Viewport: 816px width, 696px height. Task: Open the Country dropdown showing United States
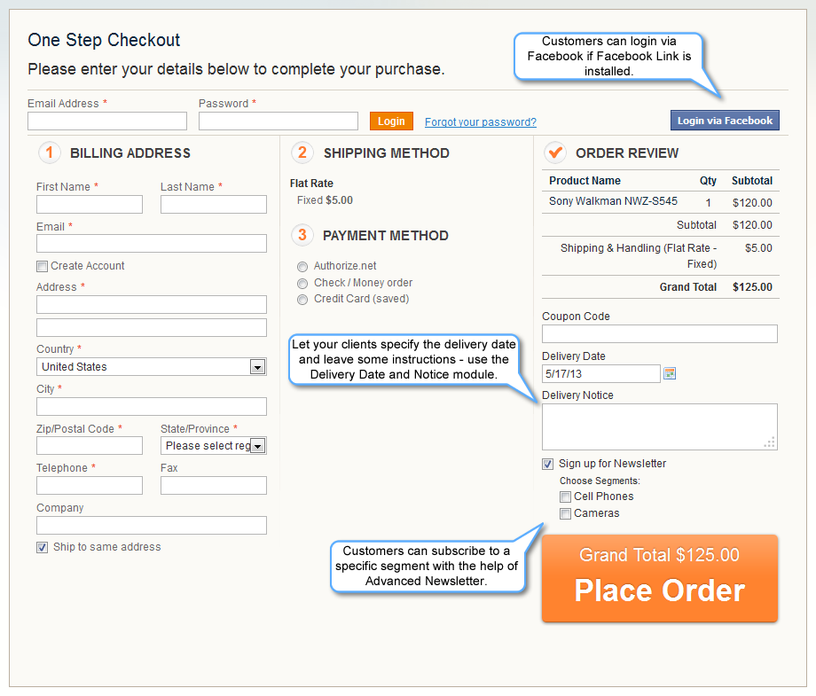point(152,367)
